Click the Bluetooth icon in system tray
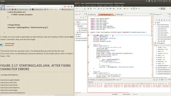 click(147, 1)
